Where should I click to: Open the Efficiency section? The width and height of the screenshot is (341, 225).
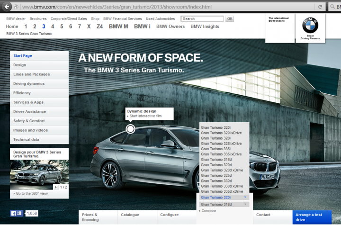pyautogui.click(x=39, y=93)
